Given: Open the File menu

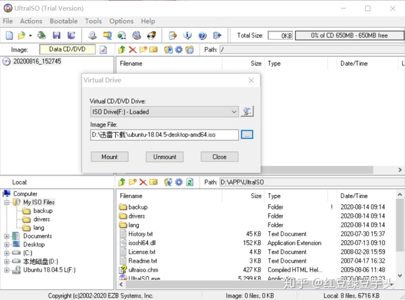Looking at the screenshot, I should [8, 21].
